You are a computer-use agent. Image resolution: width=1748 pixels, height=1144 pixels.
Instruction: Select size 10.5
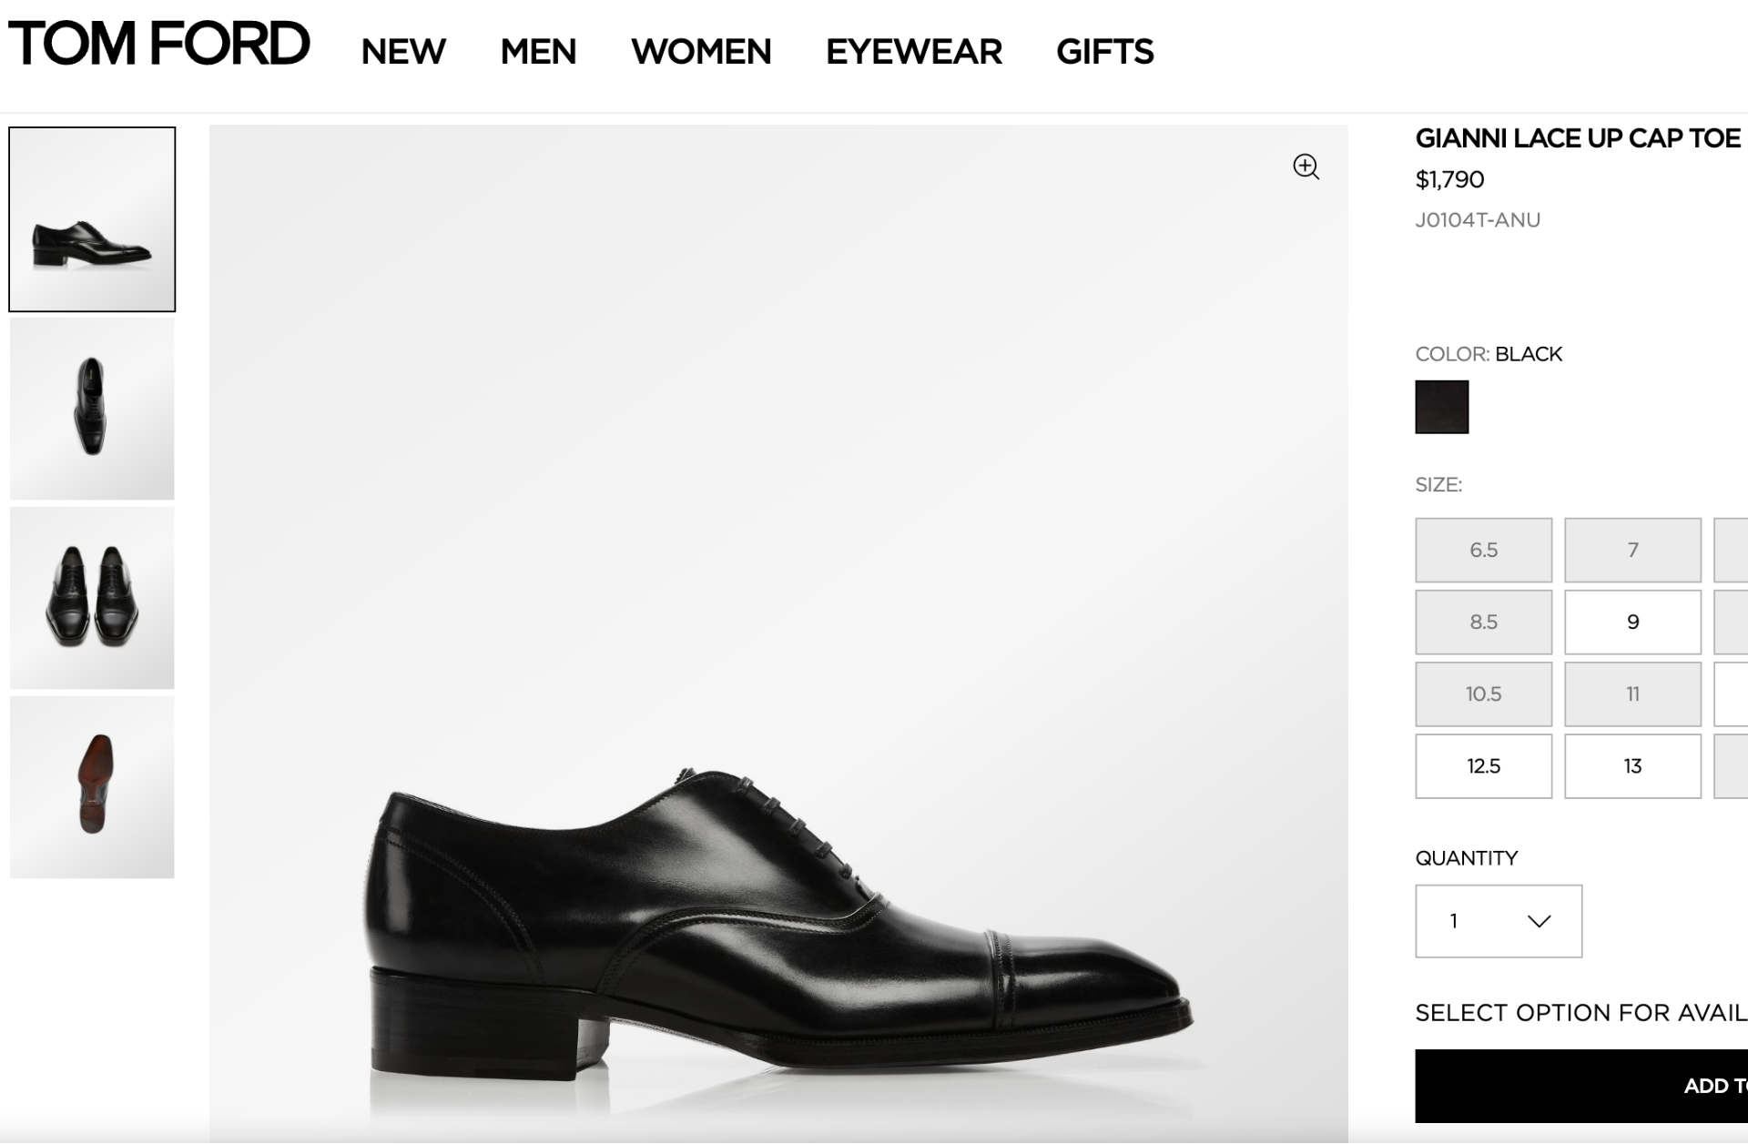1482,693
